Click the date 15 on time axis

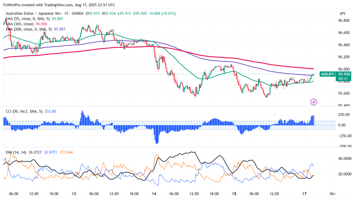(234, 194)
